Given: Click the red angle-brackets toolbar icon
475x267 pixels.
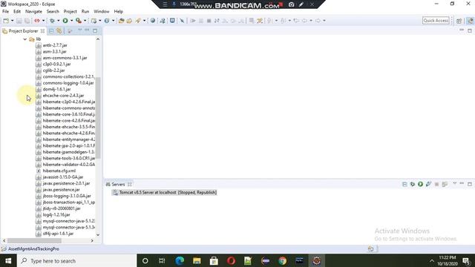Looking at the screenshot, I should (x=37, y=21).
